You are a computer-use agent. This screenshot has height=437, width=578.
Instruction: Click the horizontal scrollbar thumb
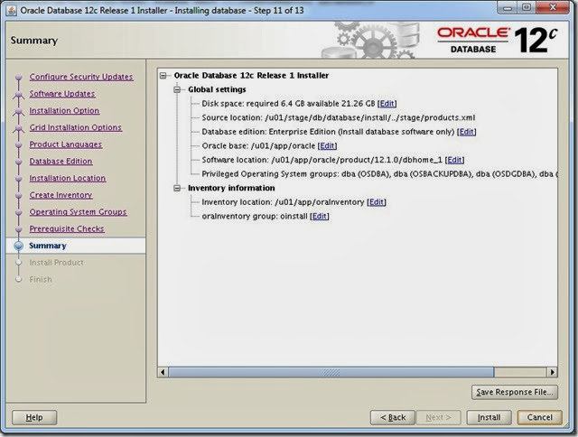(331, 372)
